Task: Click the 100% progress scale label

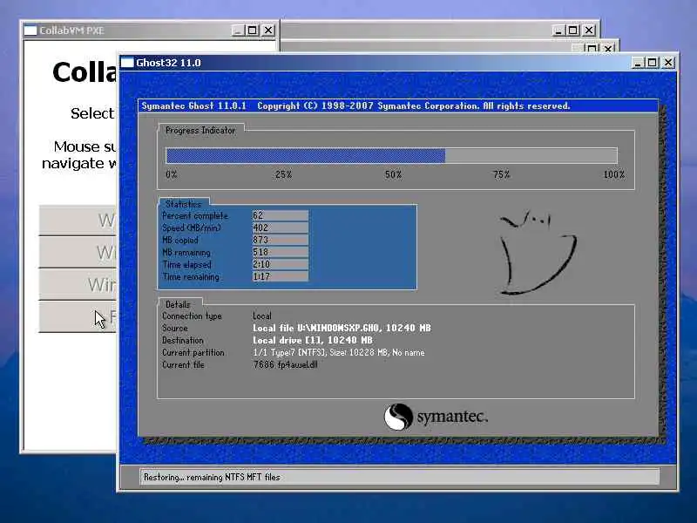Action: [614, 174]
